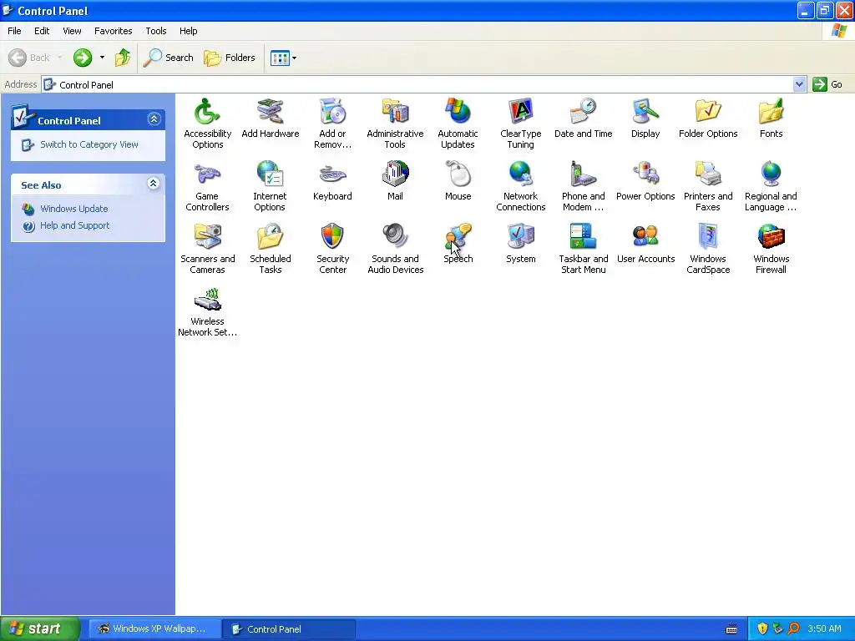This screenshot has height=641, width=855.
Task: Open the Edit menu
Action: (x=42, y=31)
